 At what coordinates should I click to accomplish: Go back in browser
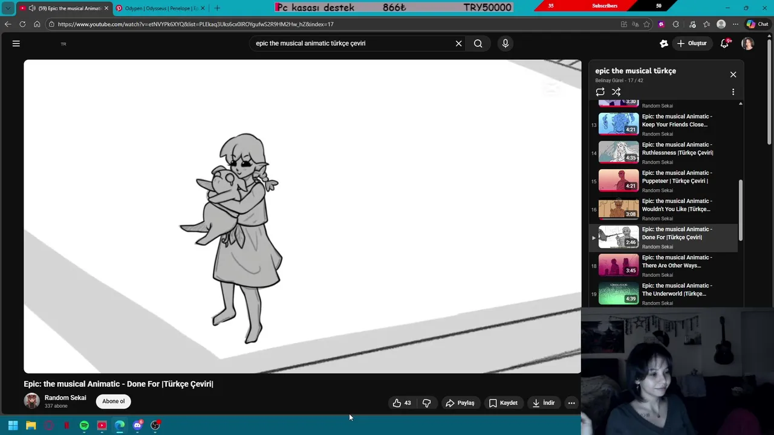coord(8,24)
